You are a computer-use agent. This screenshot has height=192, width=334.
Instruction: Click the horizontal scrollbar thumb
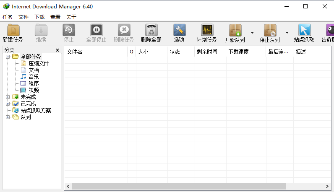179,187
